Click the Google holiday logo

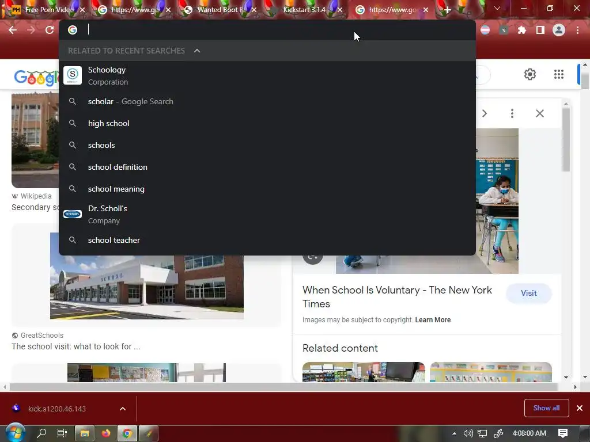click(x=36, y=78)
